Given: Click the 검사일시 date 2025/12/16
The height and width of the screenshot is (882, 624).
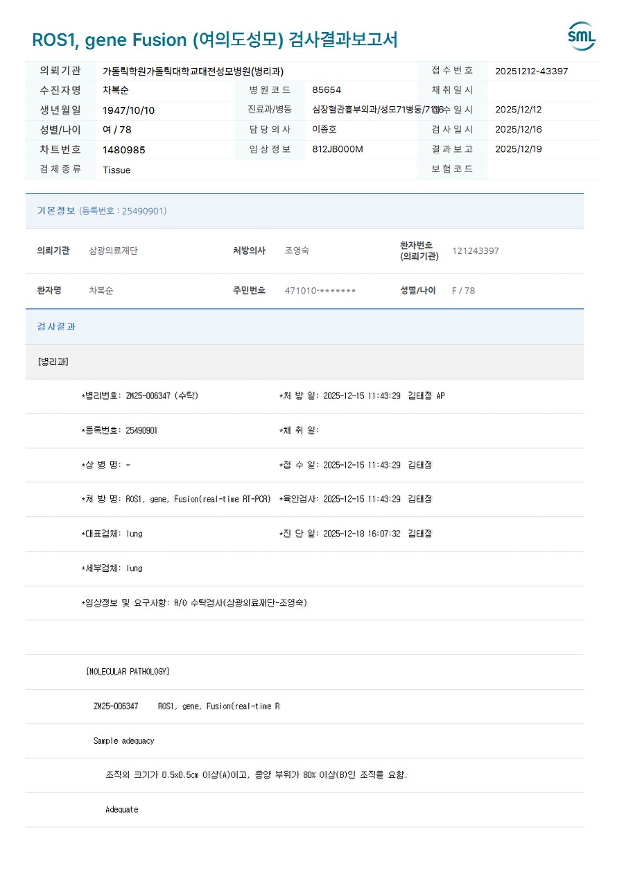Looking at the screenshot, I should (519, 130).
